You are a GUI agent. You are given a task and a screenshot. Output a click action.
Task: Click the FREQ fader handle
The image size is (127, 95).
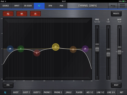[x=97, y=48]
